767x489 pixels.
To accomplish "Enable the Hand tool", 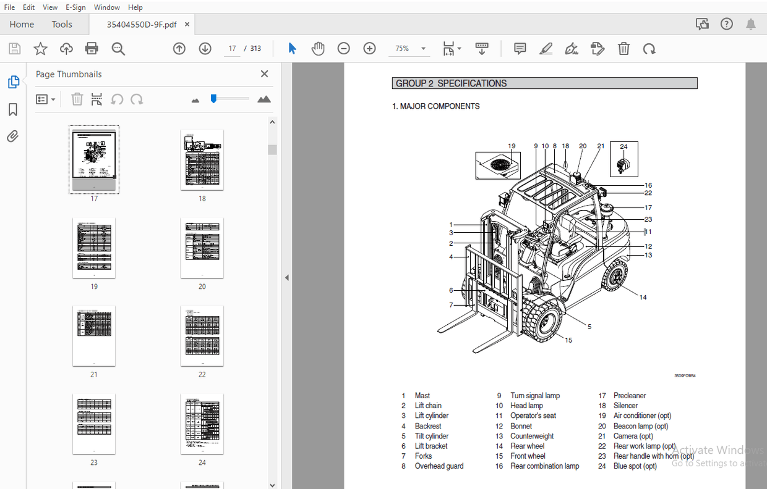I will 318,48.
